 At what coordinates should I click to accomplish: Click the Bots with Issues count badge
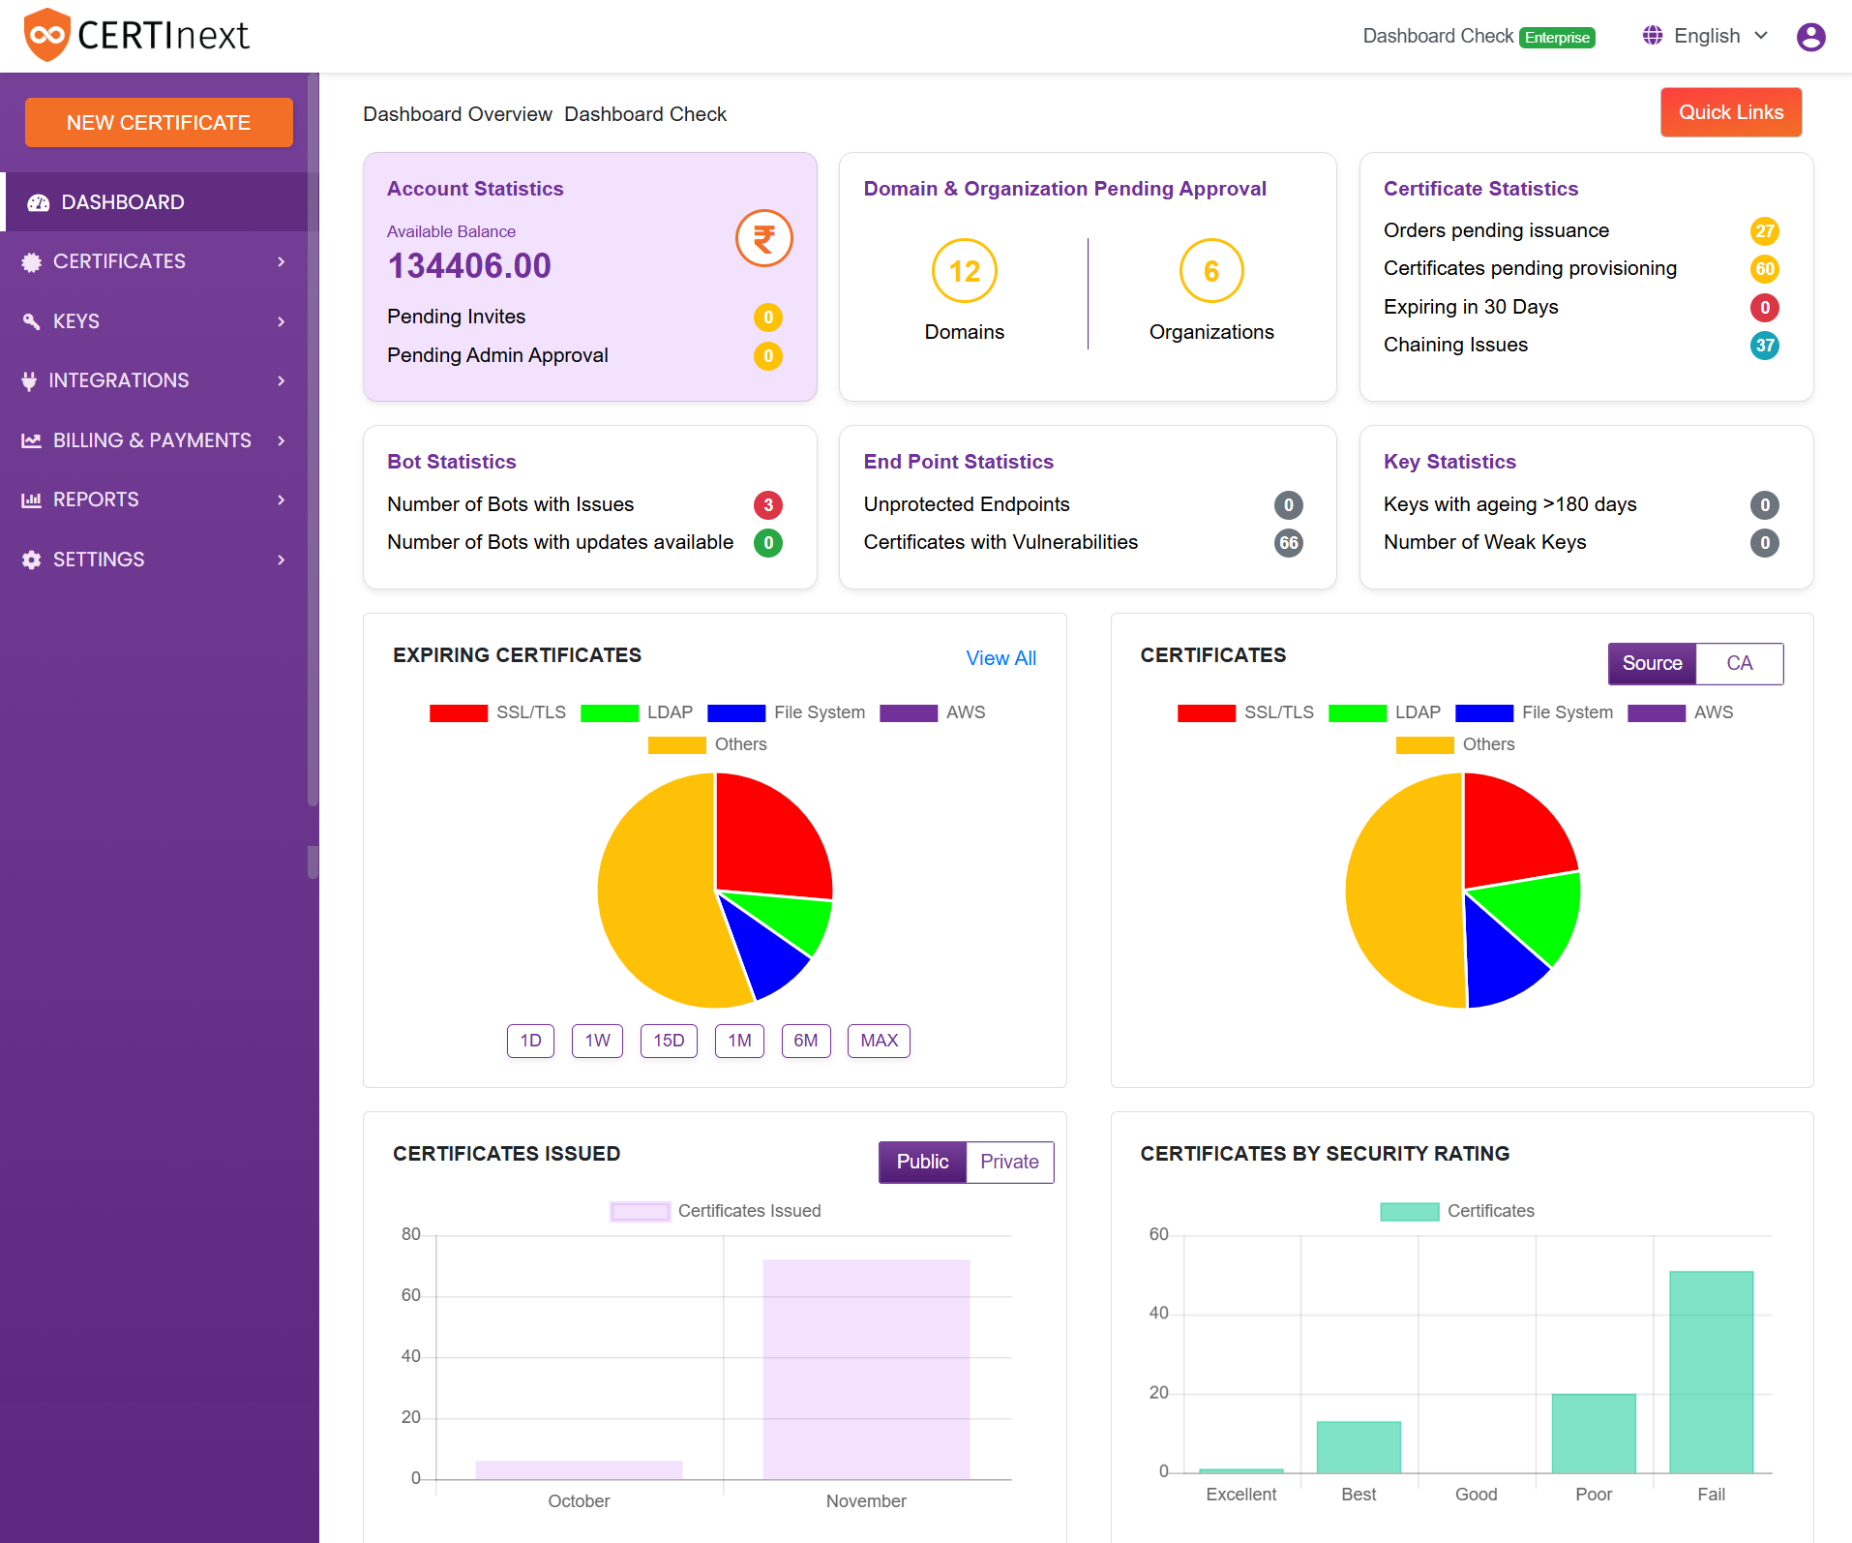[768, 505]
